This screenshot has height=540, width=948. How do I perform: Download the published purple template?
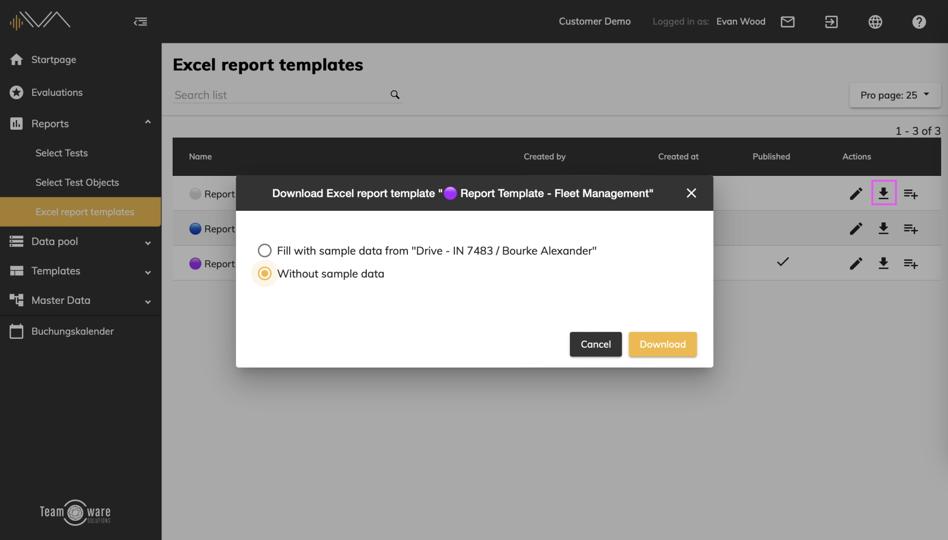884,263
